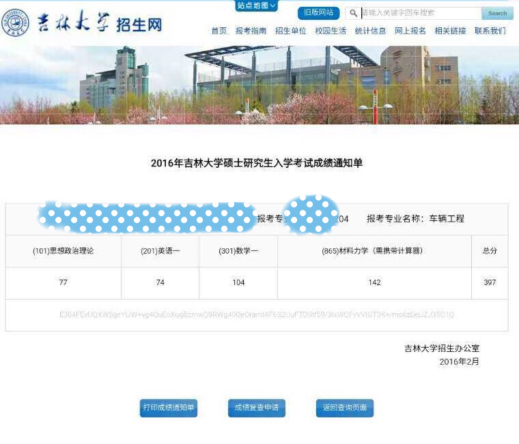
Task: Click the magnifier search icon
Action: [x=353, y=13]
